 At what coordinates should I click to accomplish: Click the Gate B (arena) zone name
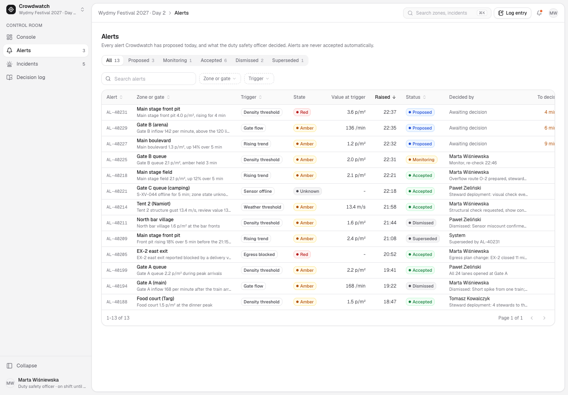[x=152, y=125]
